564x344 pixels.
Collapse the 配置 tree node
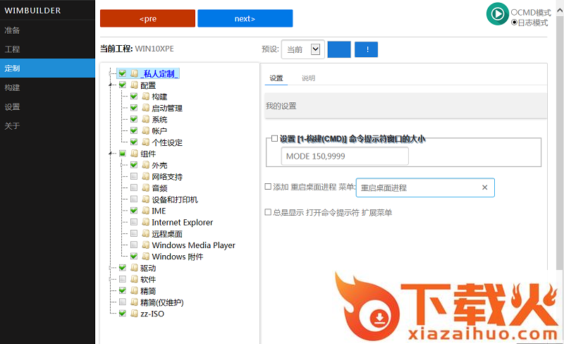click(111, 85)
